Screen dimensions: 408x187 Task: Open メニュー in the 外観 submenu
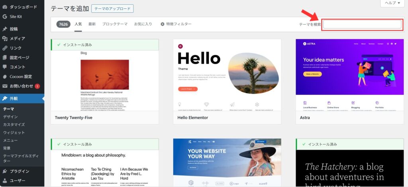[x=10, y=140]
